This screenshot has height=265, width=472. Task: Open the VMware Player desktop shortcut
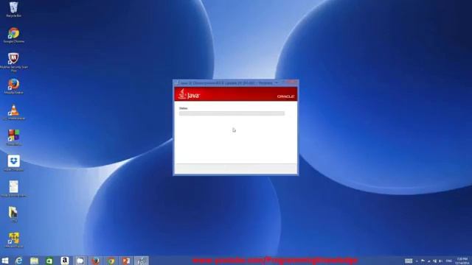pyautogui.click(x=13, y=239)
